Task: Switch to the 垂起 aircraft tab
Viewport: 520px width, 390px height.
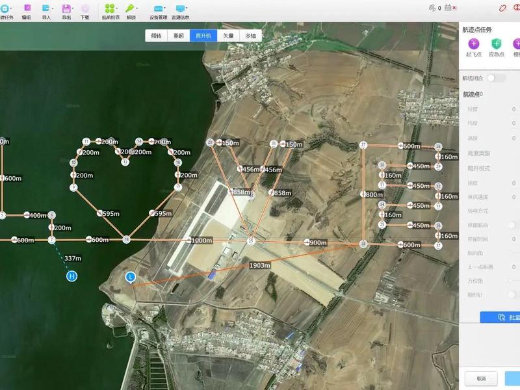Action: (179, 36)
